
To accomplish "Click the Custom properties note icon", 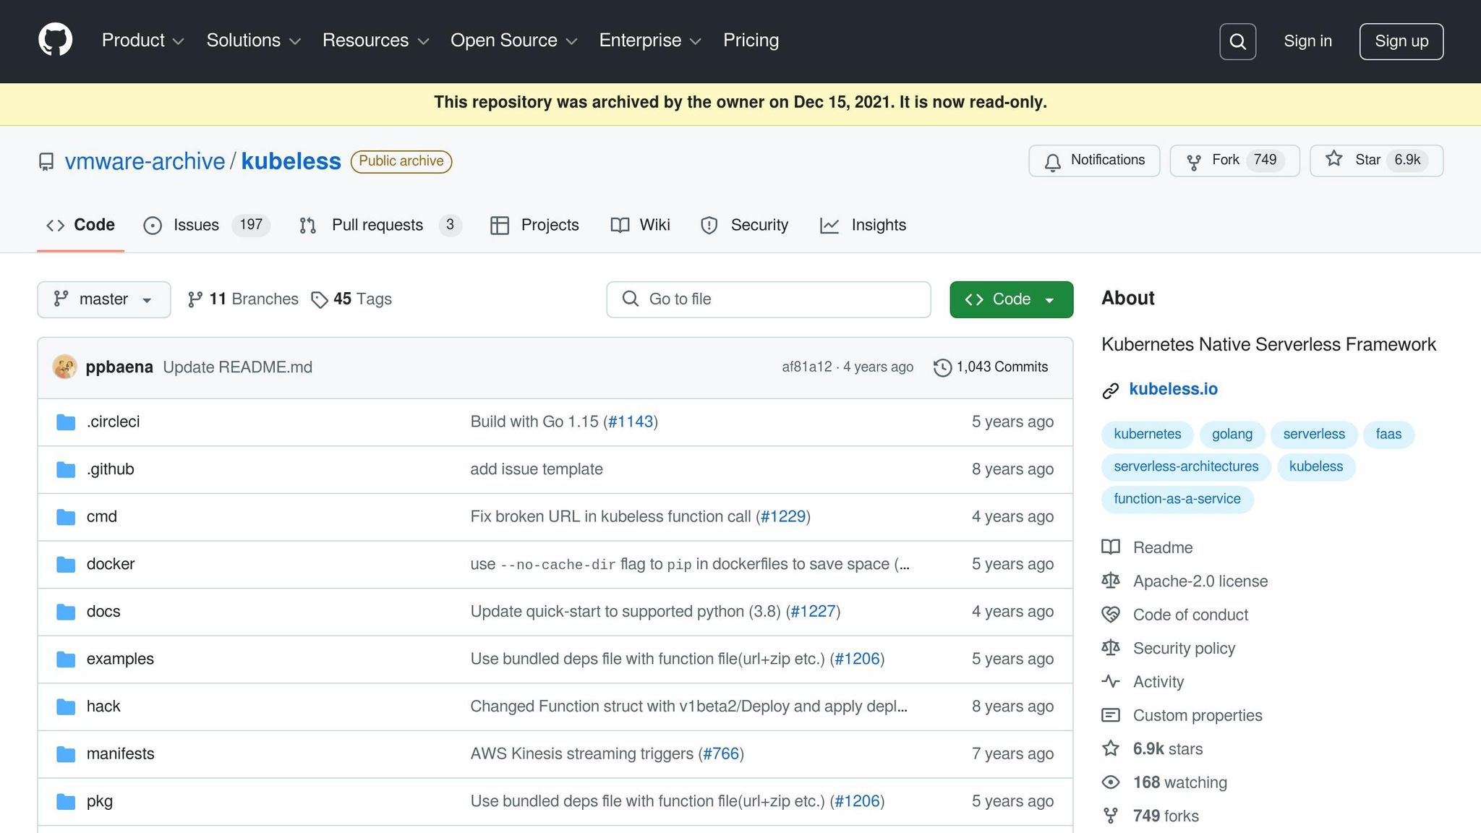I will pyautogui.click(x=1111, y=715).
